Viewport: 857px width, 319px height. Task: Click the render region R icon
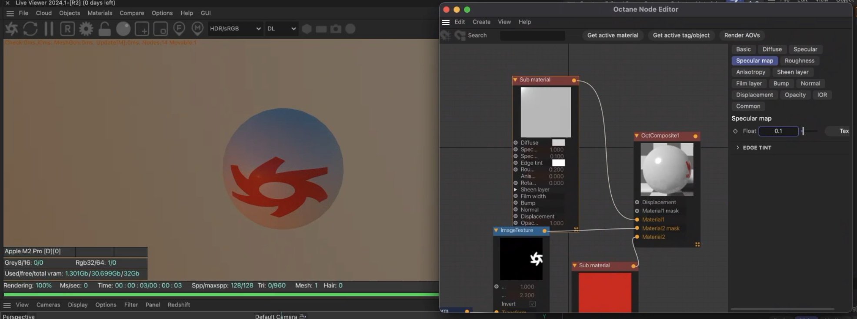coord(67,29)
